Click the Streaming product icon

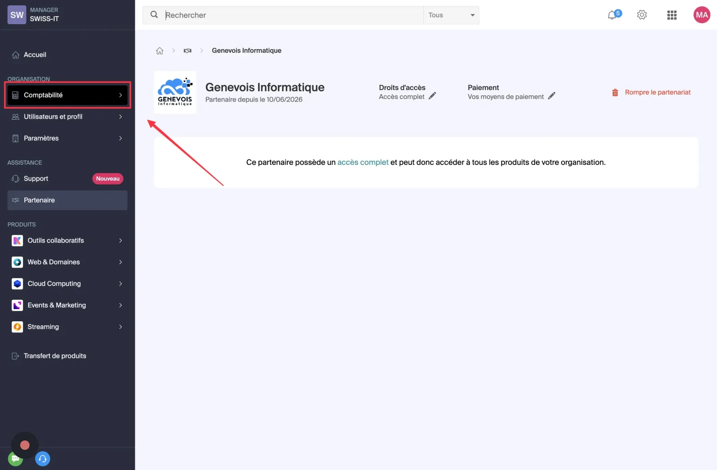[17, 327]
